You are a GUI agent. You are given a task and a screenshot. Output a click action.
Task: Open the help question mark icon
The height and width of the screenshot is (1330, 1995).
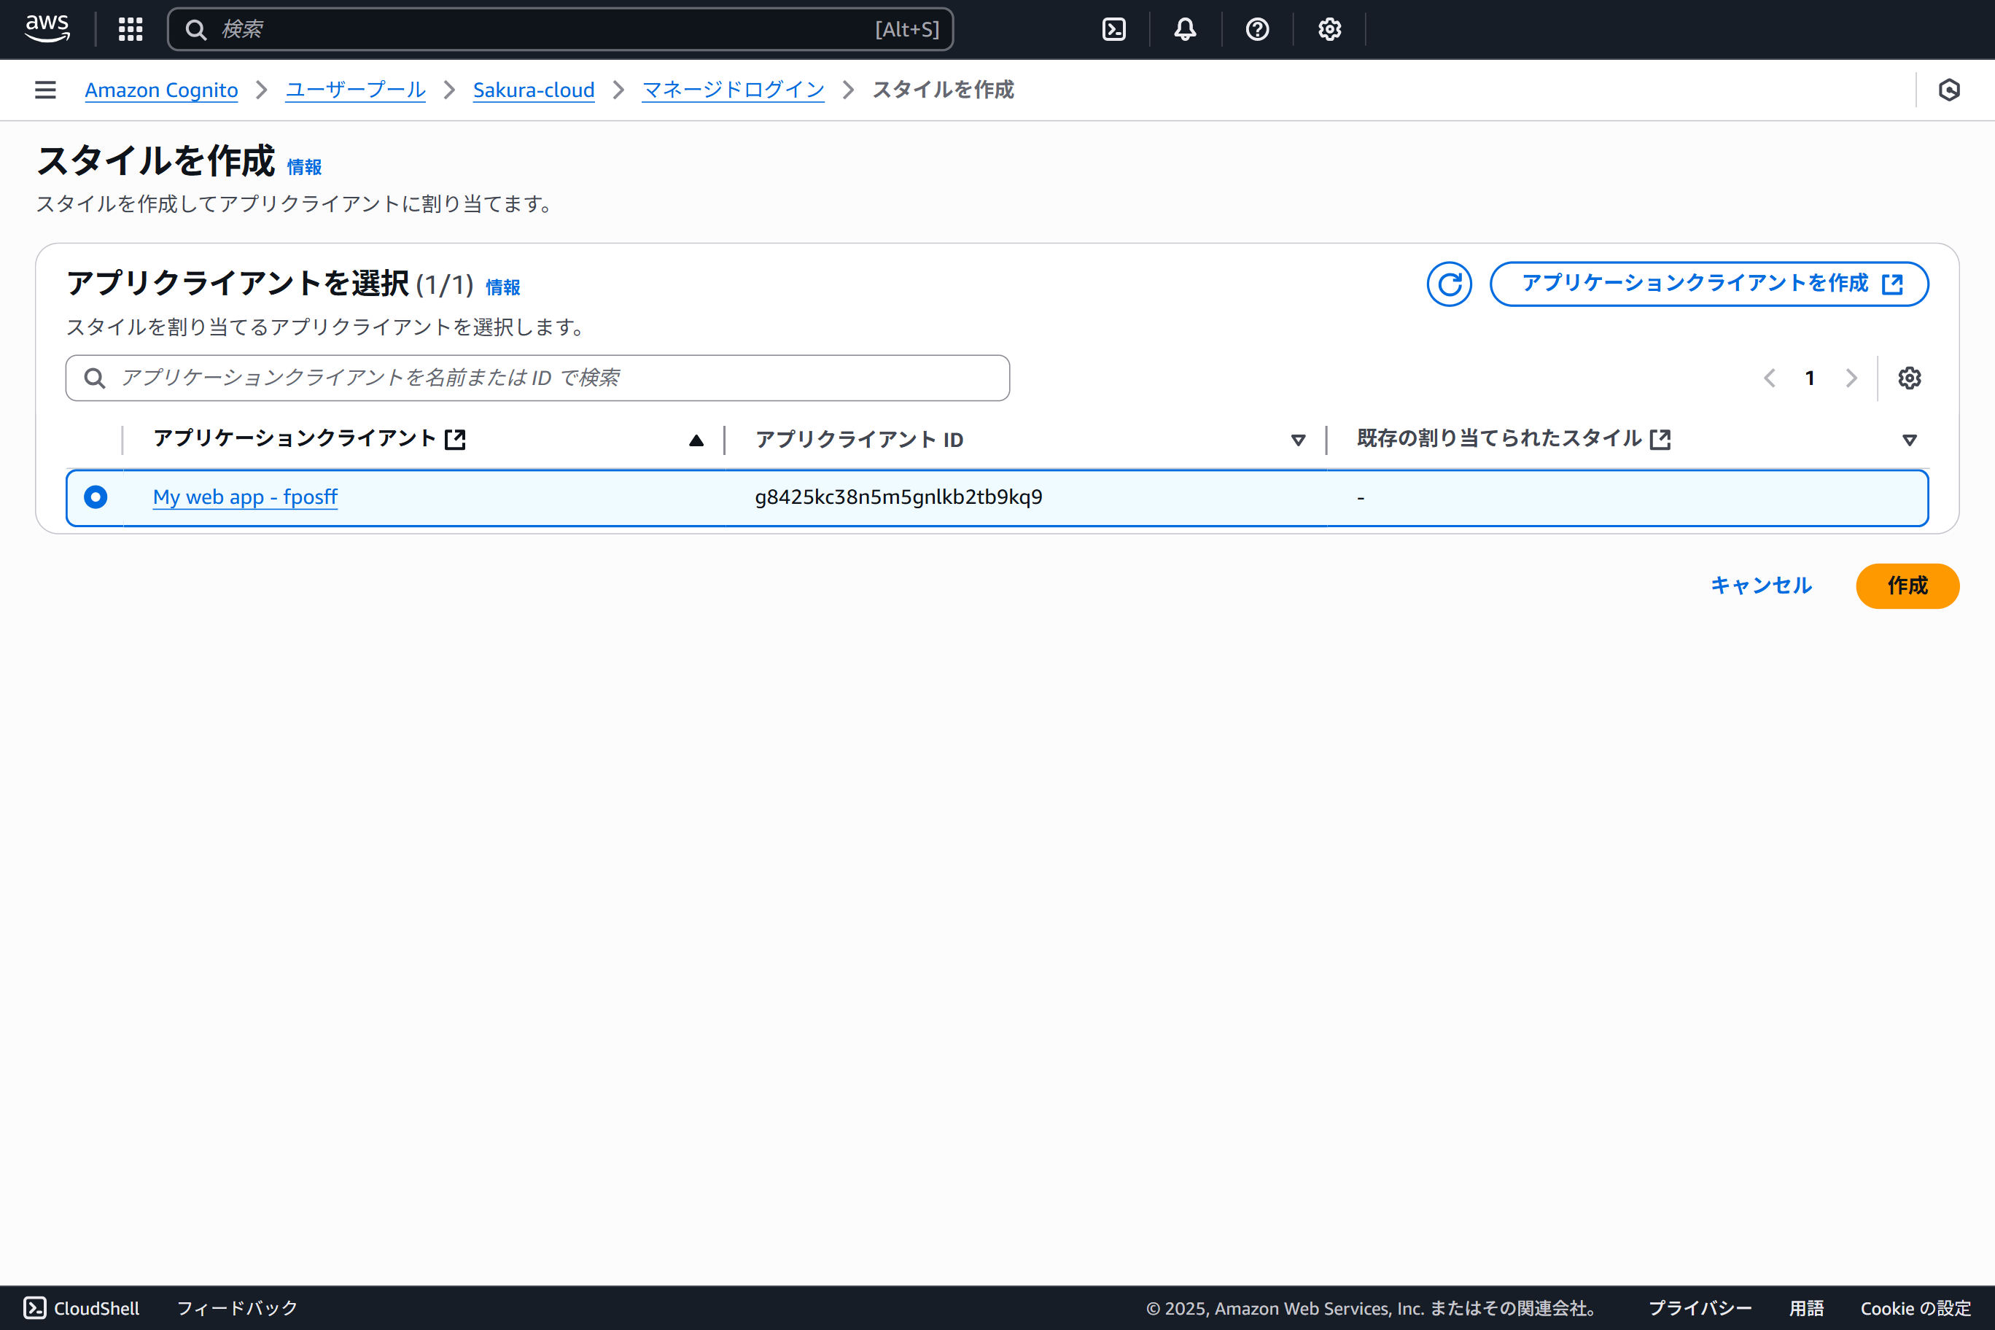1257,30
